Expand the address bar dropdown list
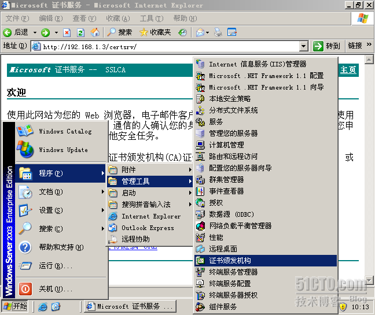The image size is (375, 315). [x=303, y=46]
